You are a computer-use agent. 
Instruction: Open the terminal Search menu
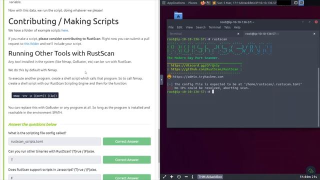200,27
